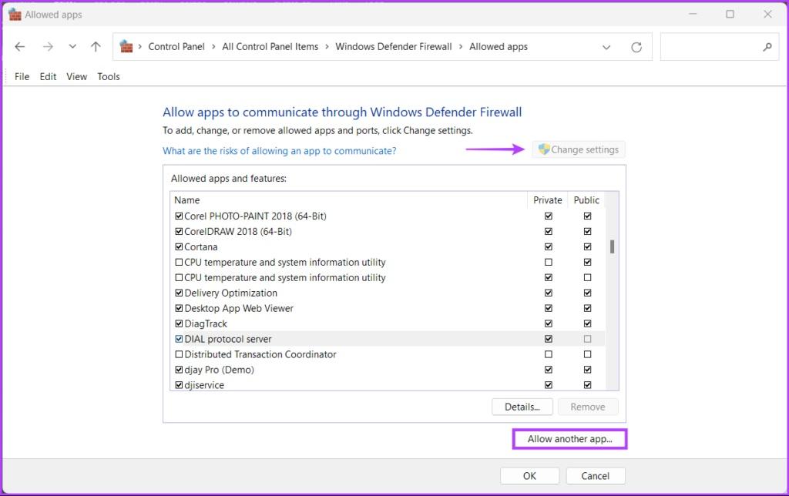Open the File menu

pyautogui.click(x=22, y=76)
